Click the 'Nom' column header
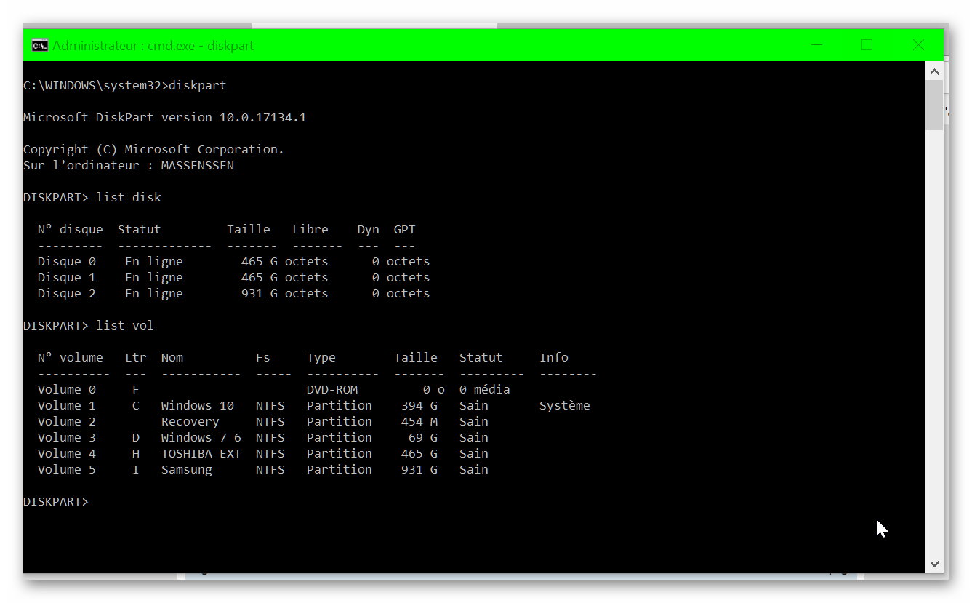 tap(172, 358)
